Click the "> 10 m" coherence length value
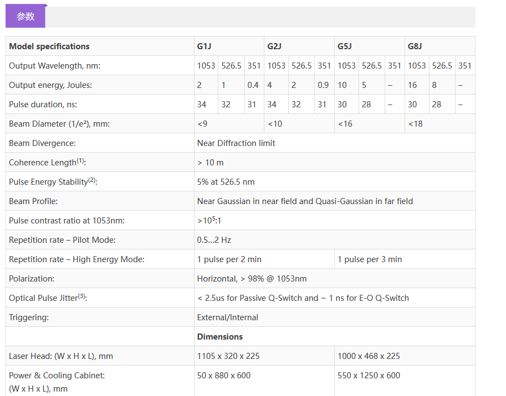The image size is (506, 396). [211, 163]
